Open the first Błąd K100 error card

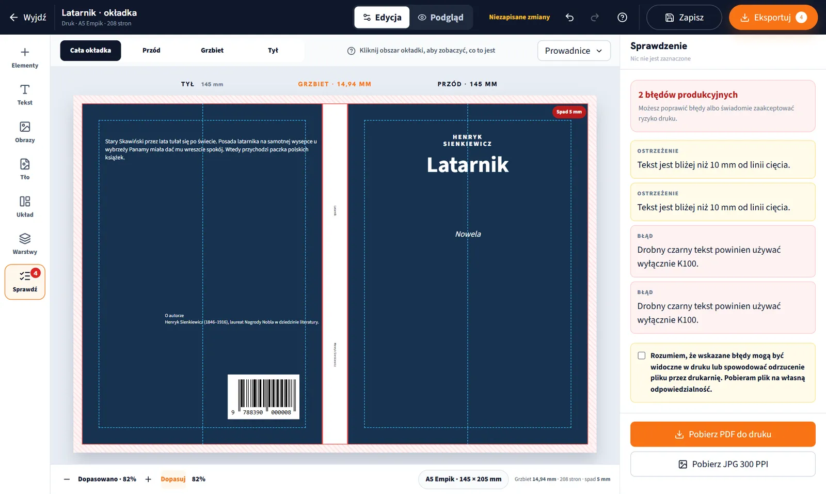tap(723, 251)
